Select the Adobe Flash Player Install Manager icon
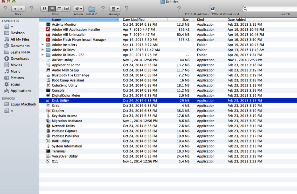 click(x=48, y=40)
